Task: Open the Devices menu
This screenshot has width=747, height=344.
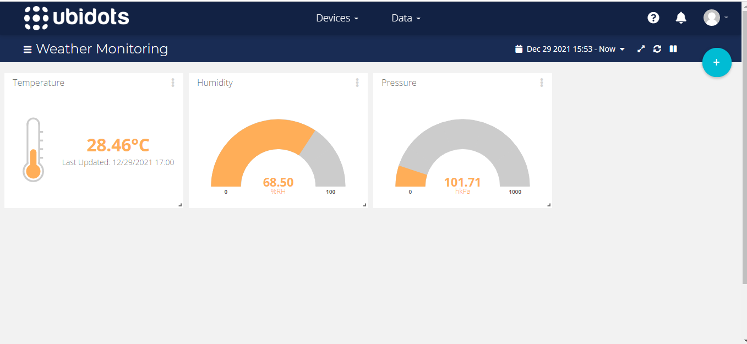Action: coord(337,18)
